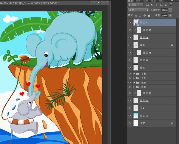179x144 pixels.
Task: Collapse panels with double-arrow icon
Action: [x=172, y=1]
